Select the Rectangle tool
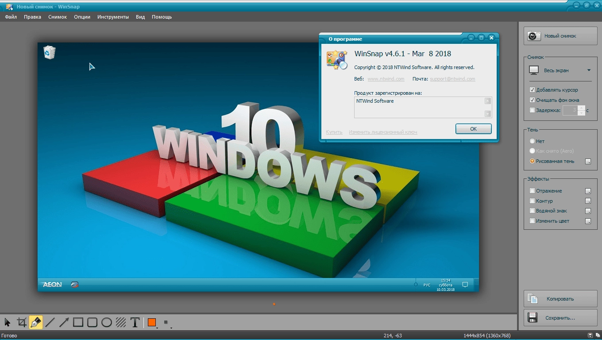The width and height of the screenshot is (602, 340). pos(78,322)
